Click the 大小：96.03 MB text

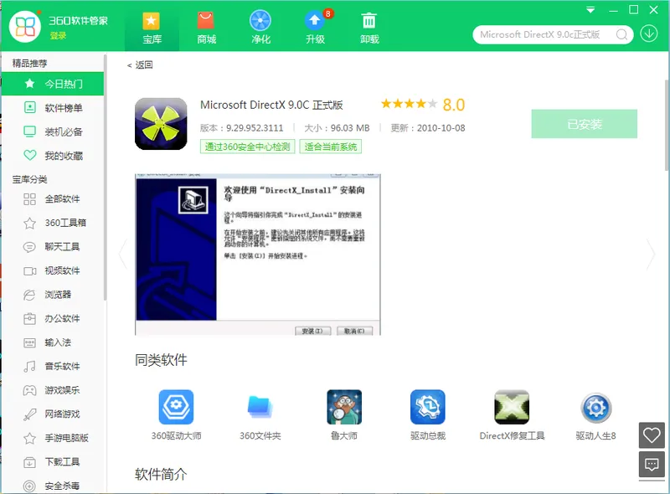pyautogui.click(x=337, y=128)
